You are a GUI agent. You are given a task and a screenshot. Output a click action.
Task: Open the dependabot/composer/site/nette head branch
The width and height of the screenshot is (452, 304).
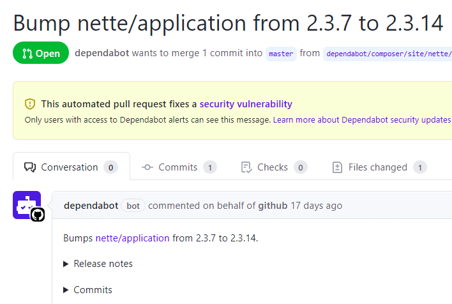pyautogui.click(x=387, y=54)
